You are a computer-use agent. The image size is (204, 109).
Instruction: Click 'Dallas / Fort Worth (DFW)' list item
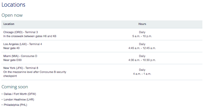click(x=20, y=94)
